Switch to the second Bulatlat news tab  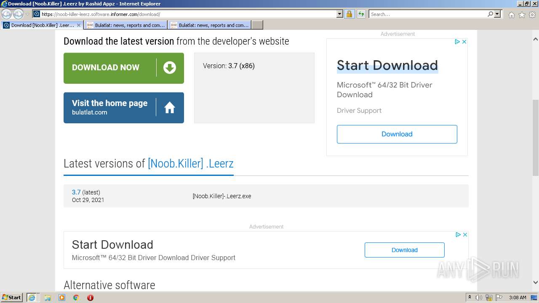(126, 25)
